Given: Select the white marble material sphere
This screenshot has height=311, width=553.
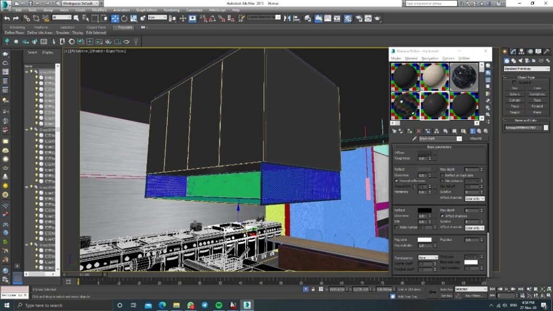Looking at the screenshot, I should (x=435, y=76).
